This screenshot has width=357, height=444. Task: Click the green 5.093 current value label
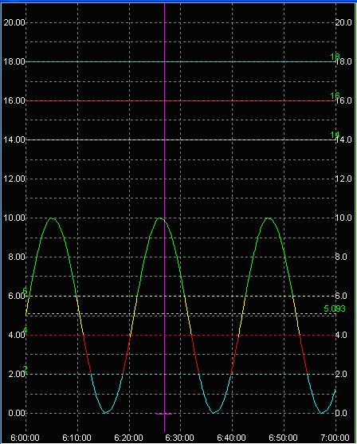(335, 308)
